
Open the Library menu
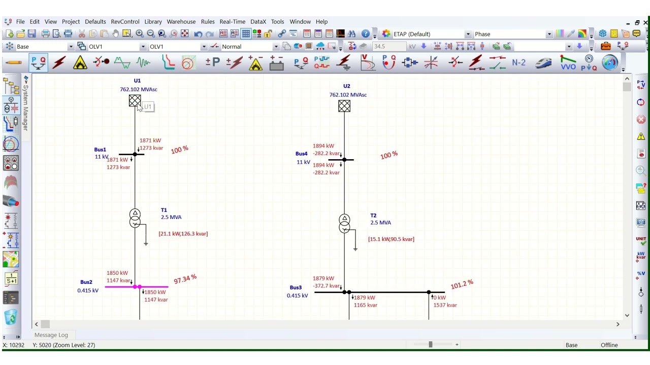153,22
